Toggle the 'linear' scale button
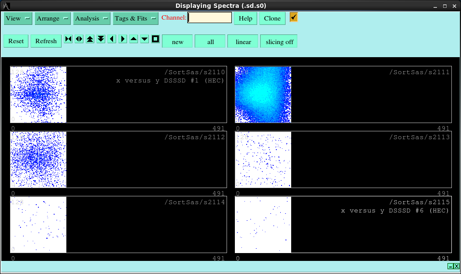This screenshot has height=274, width=461. tap(243, 41)
